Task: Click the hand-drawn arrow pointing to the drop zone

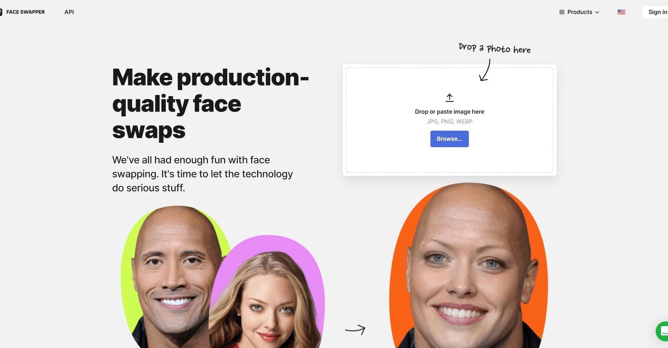Action: (x=485, y=70)
